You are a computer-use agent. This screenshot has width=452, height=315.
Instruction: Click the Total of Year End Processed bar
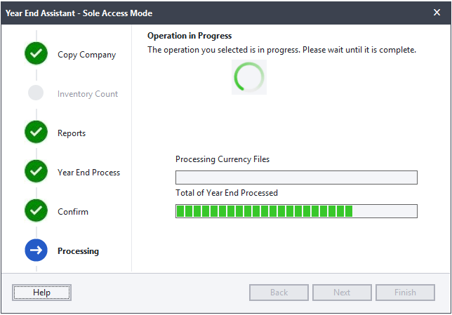(296, 211)
